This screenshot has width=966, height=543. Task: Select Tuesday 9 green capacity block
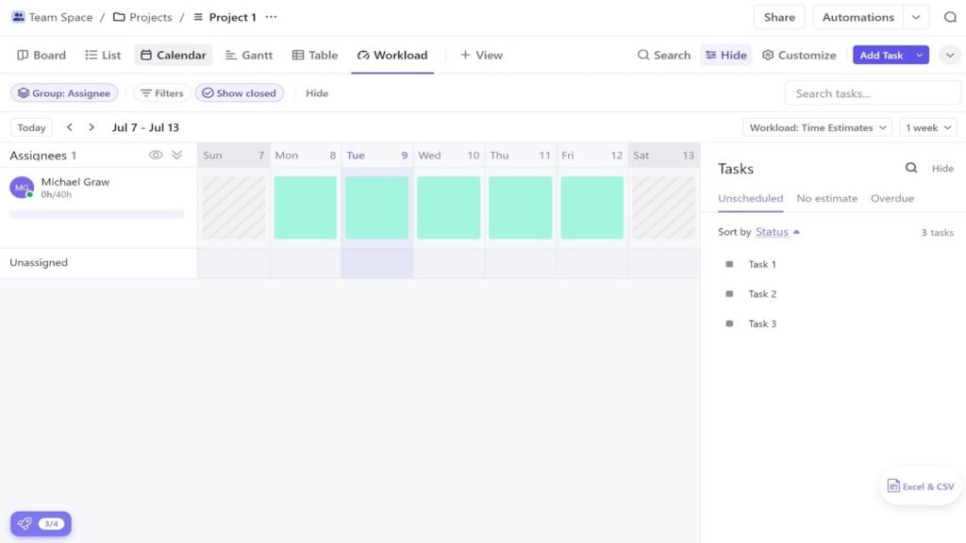tap(376, 207)
